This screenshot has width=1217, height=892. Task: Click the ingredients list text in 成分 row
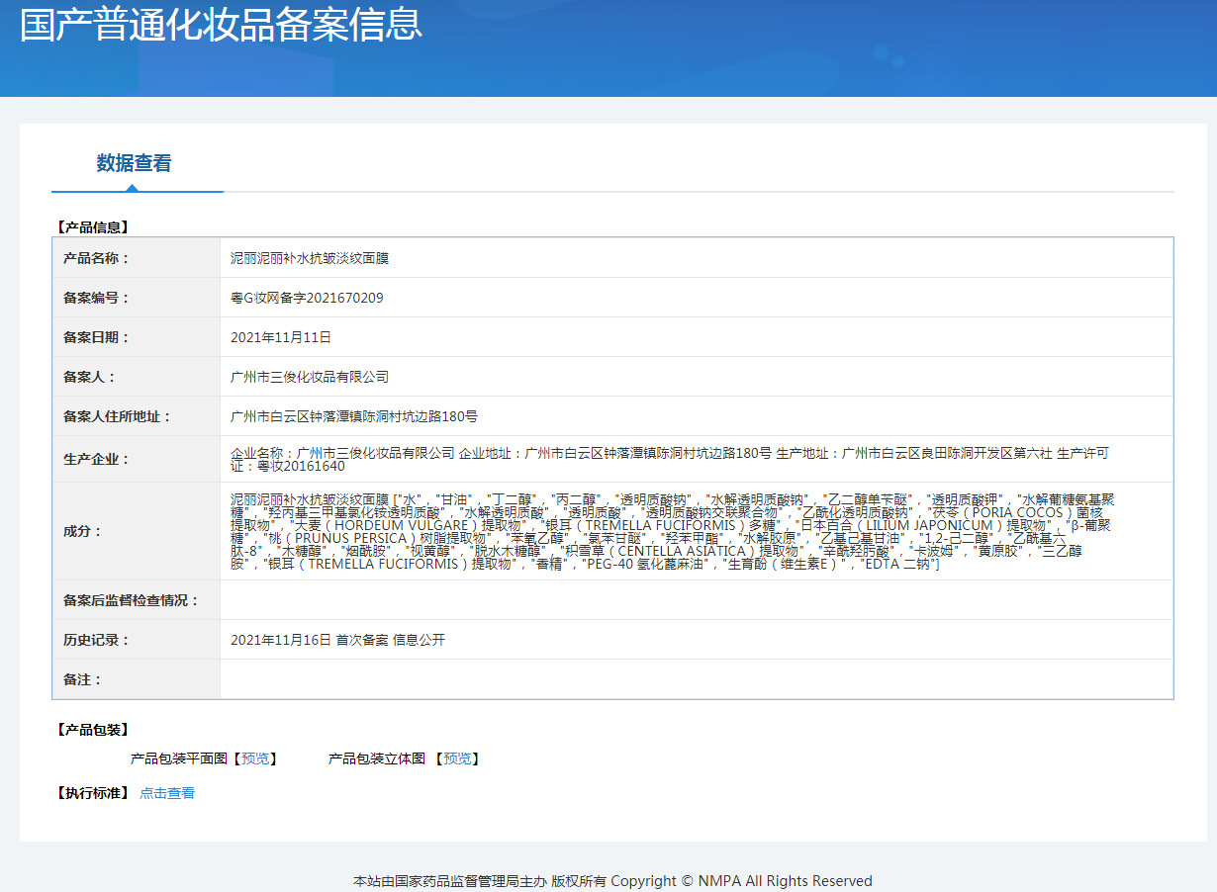(x=673, y=531)
